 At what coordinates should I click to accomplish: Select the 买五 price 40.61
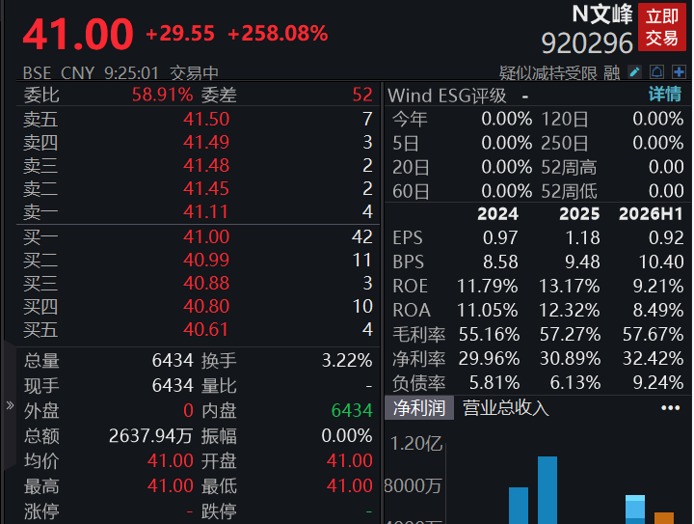coord(206,329)
